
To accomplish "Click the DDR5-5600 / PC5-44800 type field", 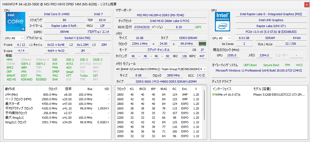I will point(167,82).
